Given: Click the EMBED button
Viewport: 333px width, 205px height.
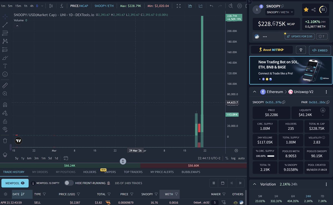Looking at the screenshot, I should tap(320, 50).
